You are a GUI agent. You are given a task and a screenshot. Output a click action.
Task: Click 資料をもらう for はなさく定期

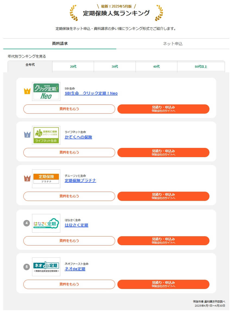coord(69,241)
